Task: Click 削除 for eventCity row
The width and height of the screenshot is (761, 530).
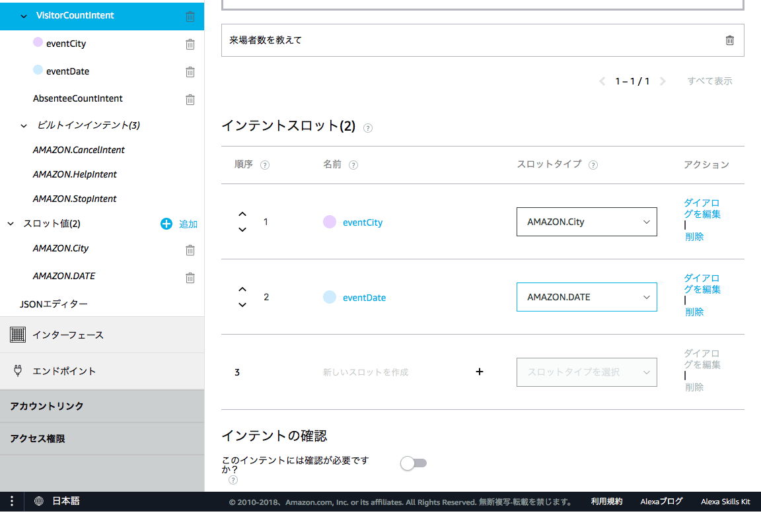Action: tap(694, 237)
